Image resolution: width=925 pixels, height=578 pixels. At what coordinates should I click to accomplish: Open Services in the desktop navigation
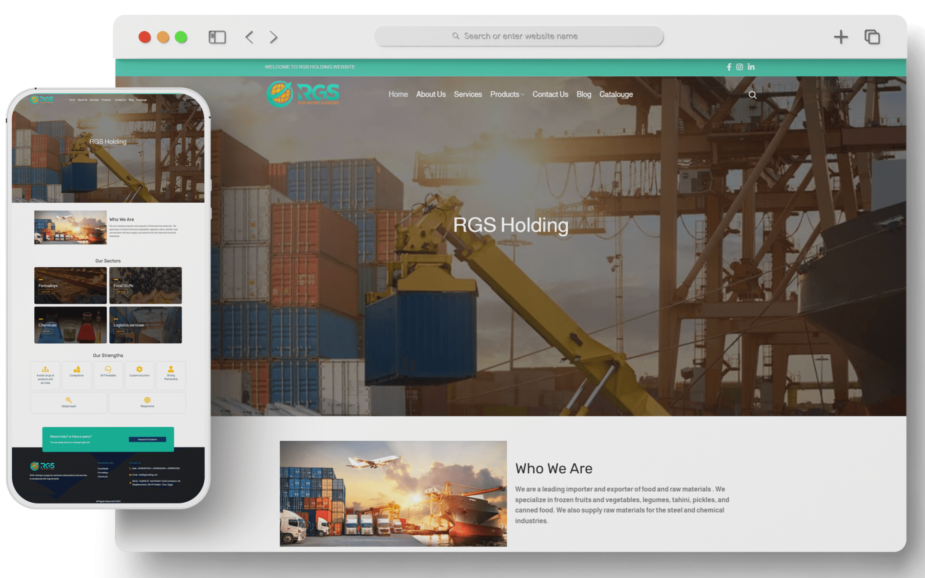coord(468,94)
